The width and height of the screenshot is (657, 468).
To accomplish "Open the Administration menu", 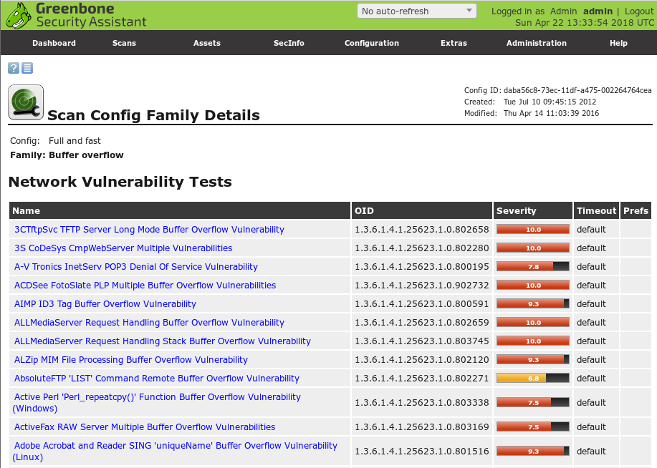I will (x=537, y=43).
